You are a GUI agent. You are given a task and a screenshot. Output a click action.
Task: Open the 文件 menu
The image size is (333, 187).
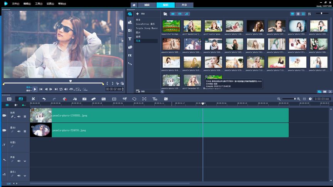pos(16,3)
